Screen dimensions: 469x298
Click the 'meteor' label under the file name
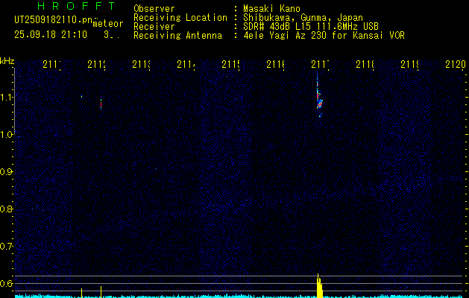108,24
